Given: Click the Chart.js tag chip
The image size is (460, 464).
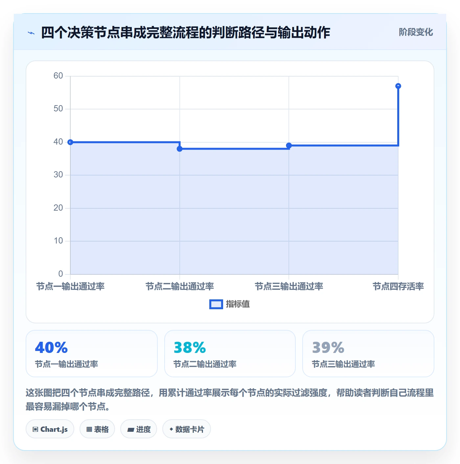Looking at the screenshot, I should [x=50, y=429].
